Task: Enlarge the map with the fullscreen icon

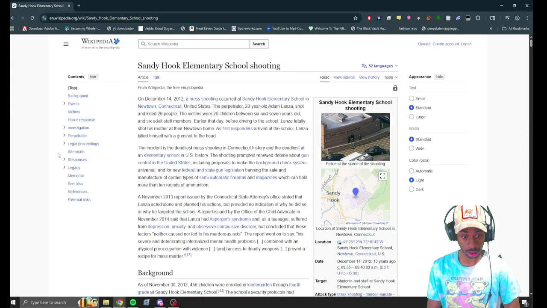Action: (x=382, y=176)
